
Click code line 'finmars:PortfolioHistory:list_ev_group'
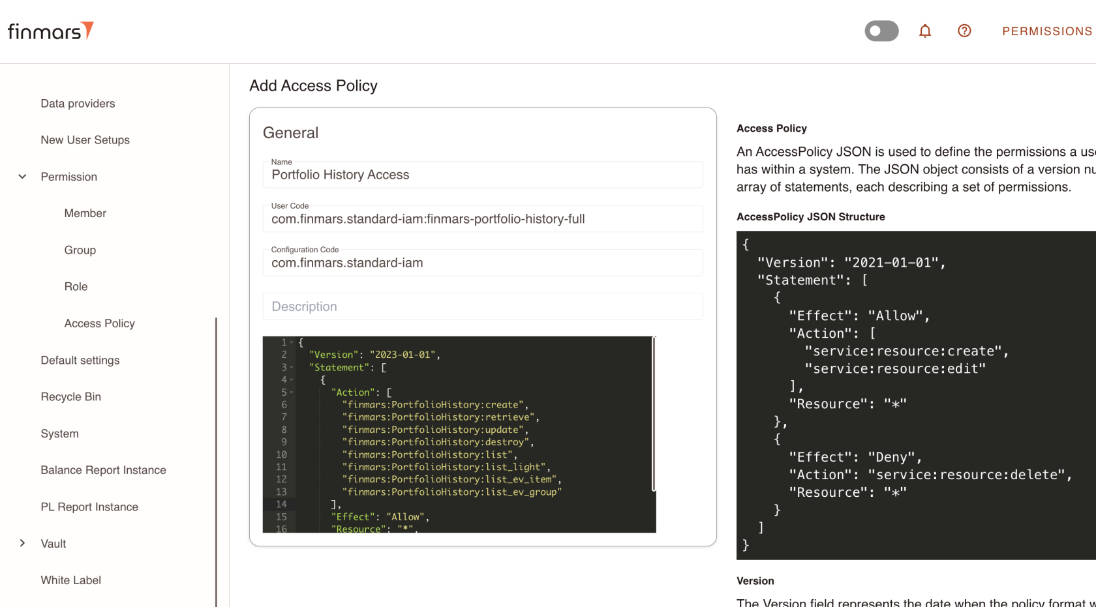pos(451,492)
